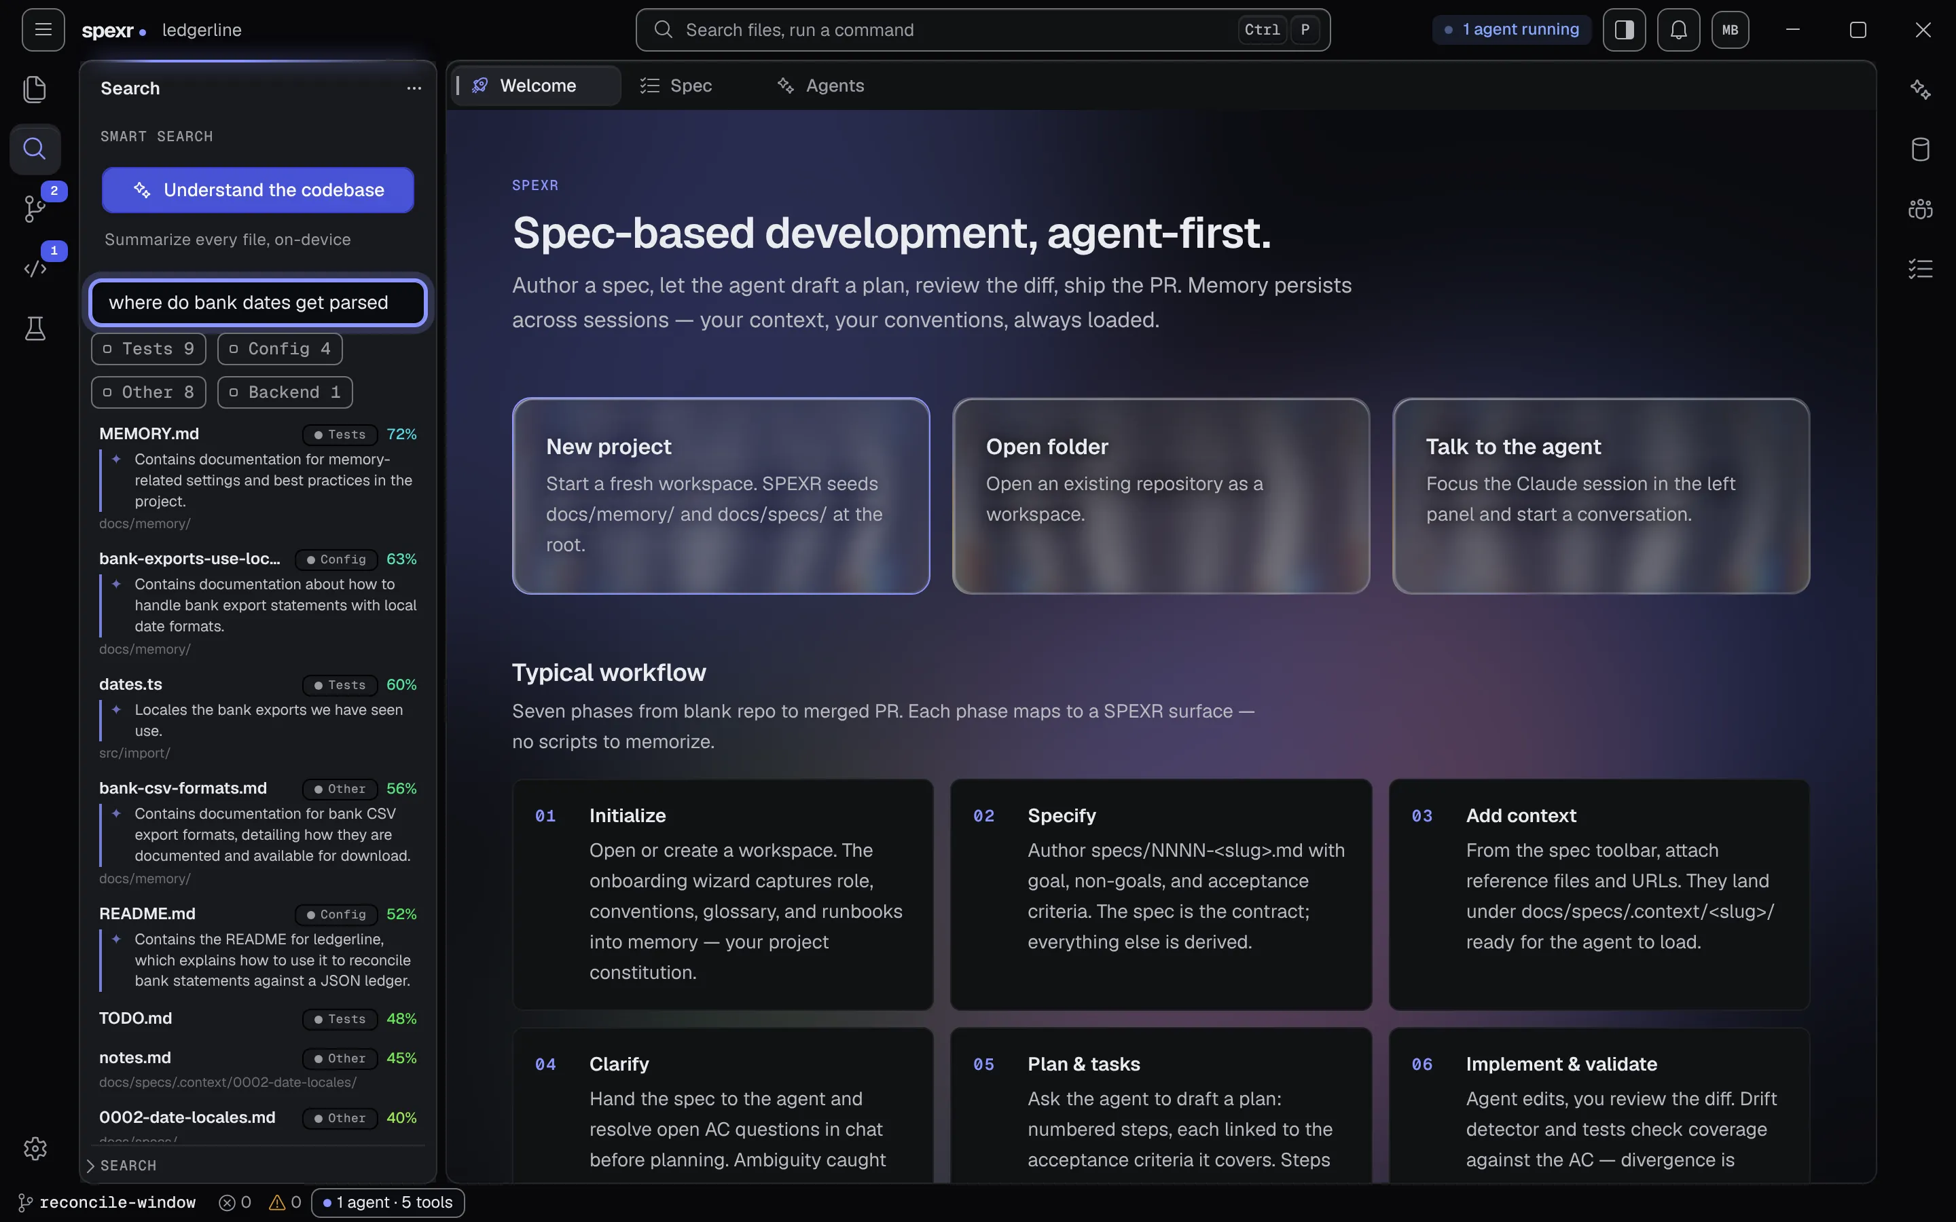Open the TODO.md search result

coord(258,1018)
